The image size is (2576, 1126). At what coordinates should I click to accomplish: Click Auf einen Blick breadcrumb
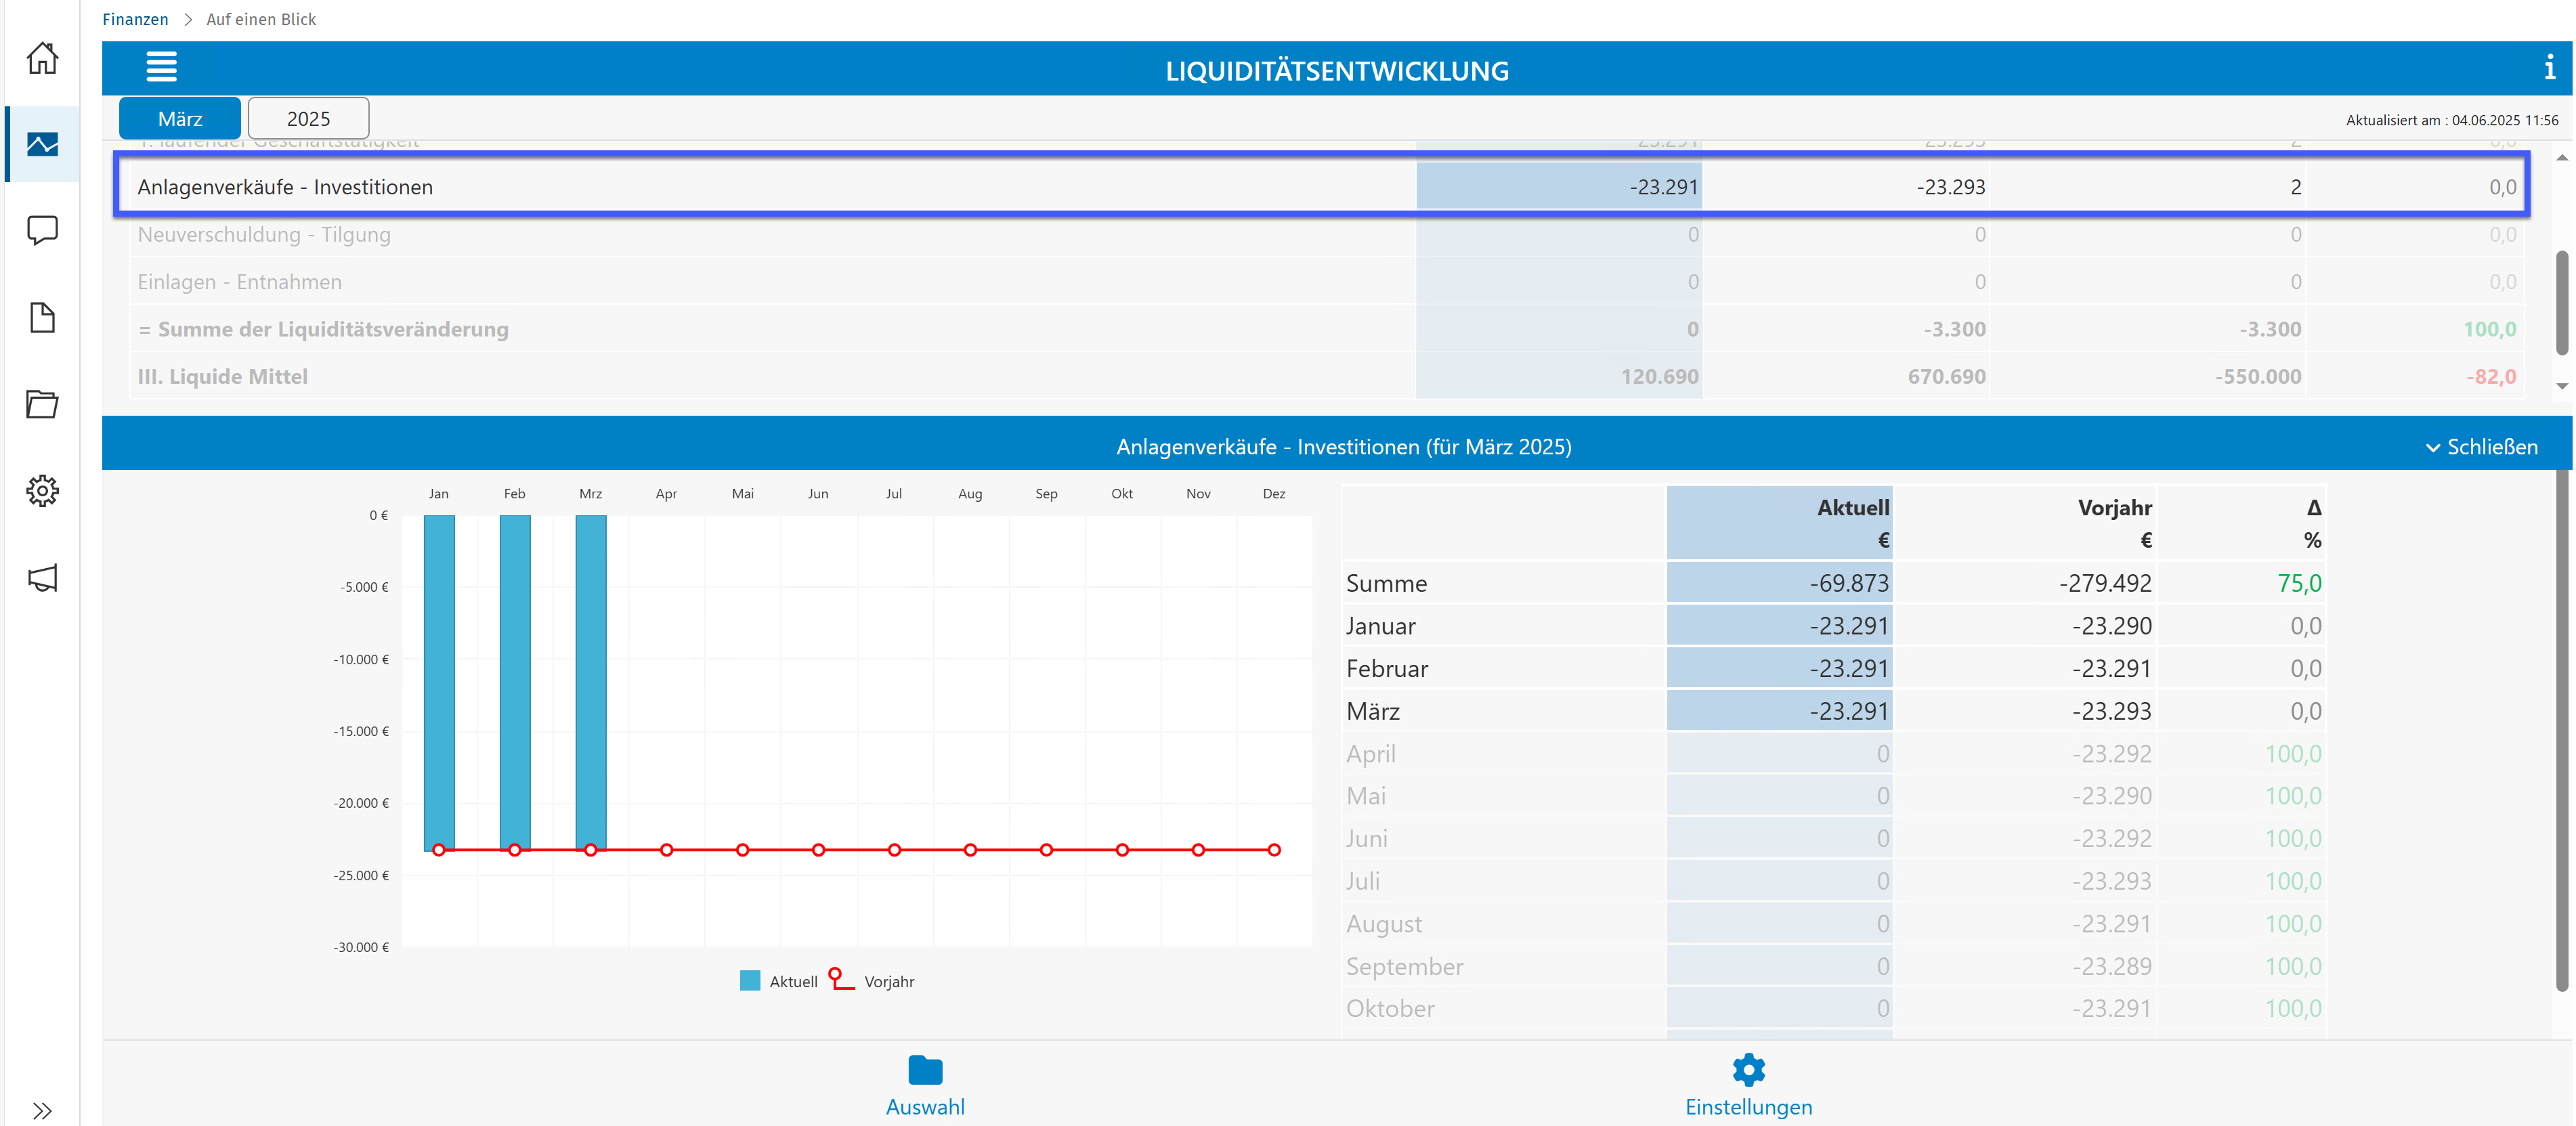(x=261, y=19)
